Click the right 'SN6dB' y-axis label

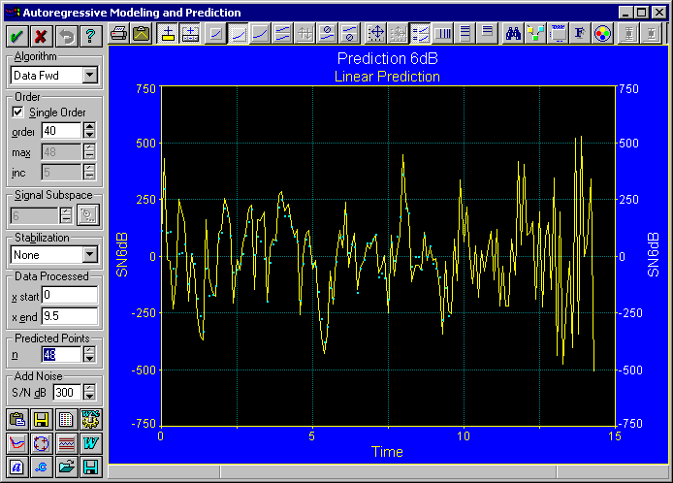pos(653,255)
